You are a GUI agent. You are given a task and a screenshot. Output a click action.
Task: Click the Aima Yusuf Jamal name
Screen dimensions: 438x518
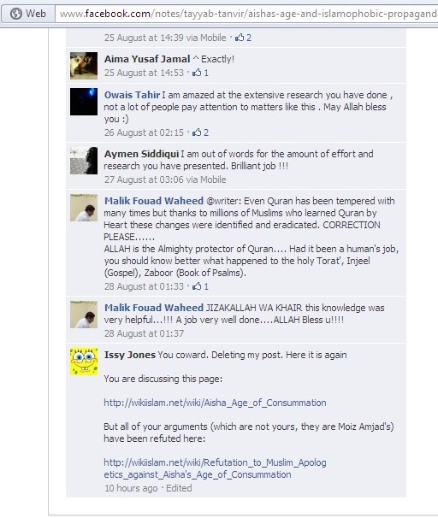pyautogui.click(x=147, y=59)
